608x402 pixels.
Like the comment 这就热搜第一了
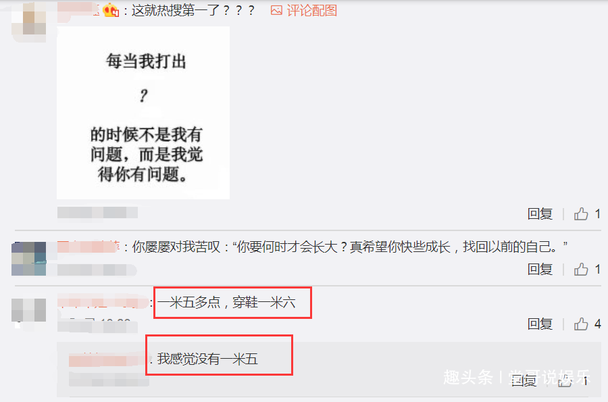pyautogui.click(x=581, y=213)
